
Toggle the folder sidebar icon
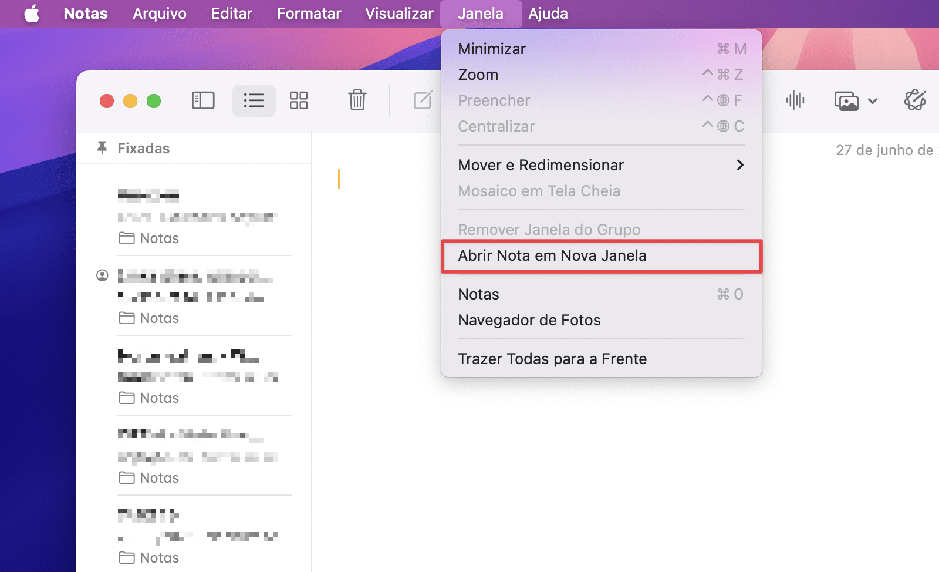pos(203,100)
